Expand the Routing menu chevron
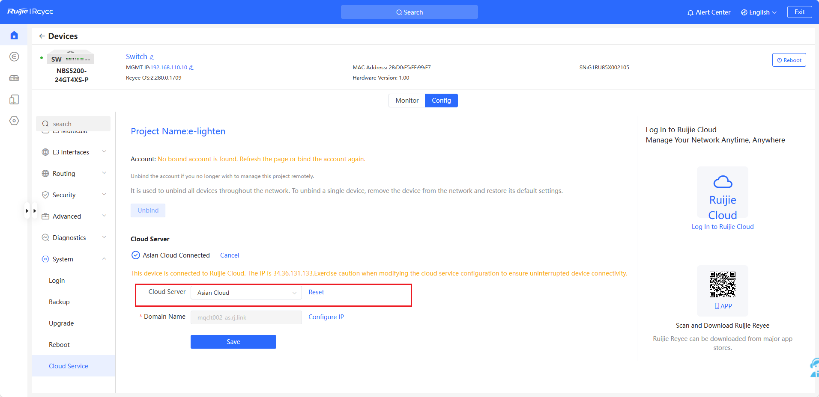 pos(104,173)
